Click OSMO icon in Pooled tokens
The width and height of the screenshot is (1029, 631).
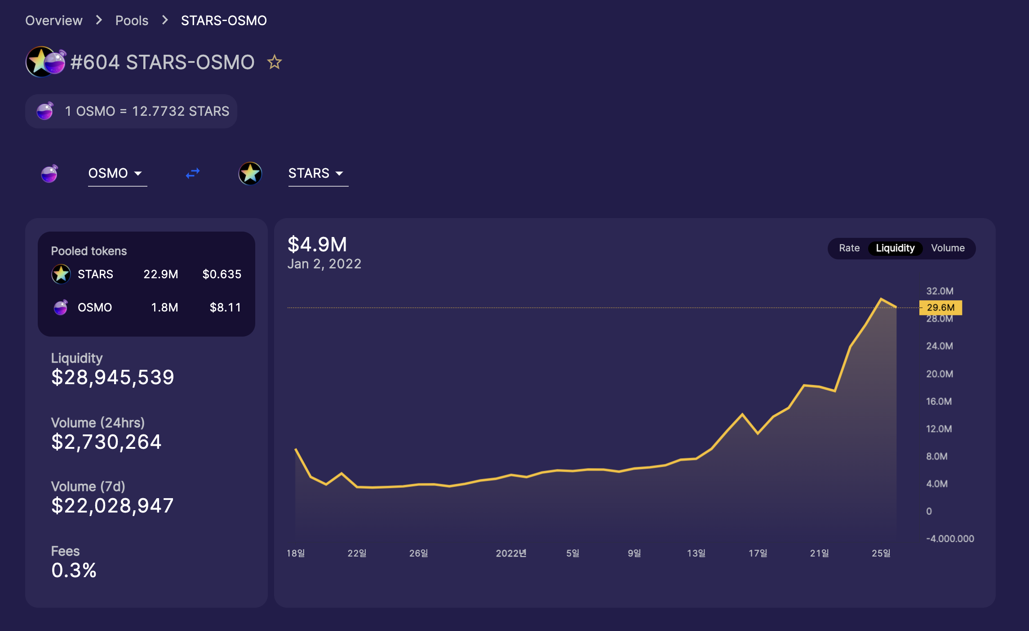pos(61,307)
